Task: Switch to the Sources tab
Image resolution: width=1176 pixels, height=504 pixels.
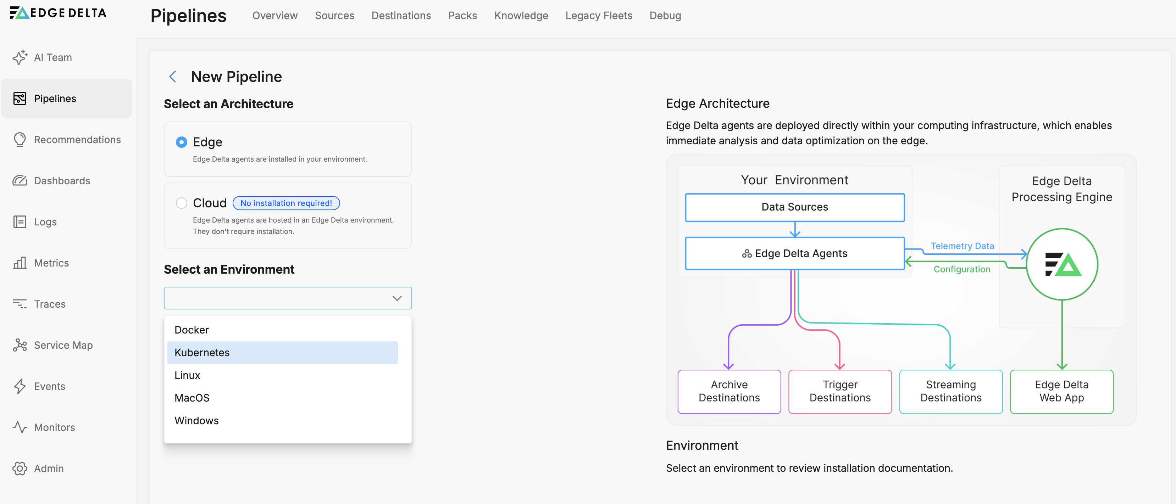Action: point(334,16)
